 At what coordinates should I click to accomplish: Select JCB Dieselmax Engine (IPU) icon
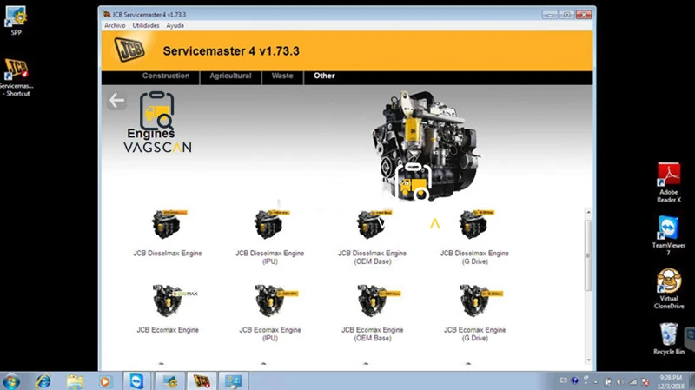coord(270,224)
